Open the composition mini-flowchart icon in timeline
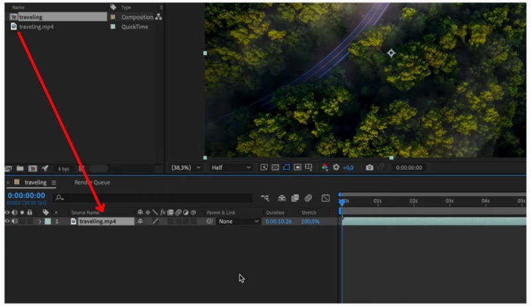 tap(265, 198)
